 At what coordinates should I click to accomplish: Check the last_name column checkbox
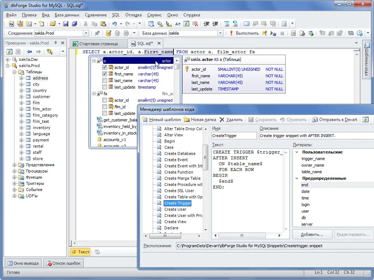pos(104,81)
